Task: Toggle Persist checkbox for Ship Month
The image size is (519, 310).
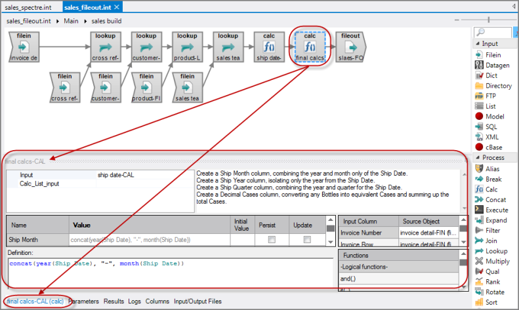Action: (272, 240)
